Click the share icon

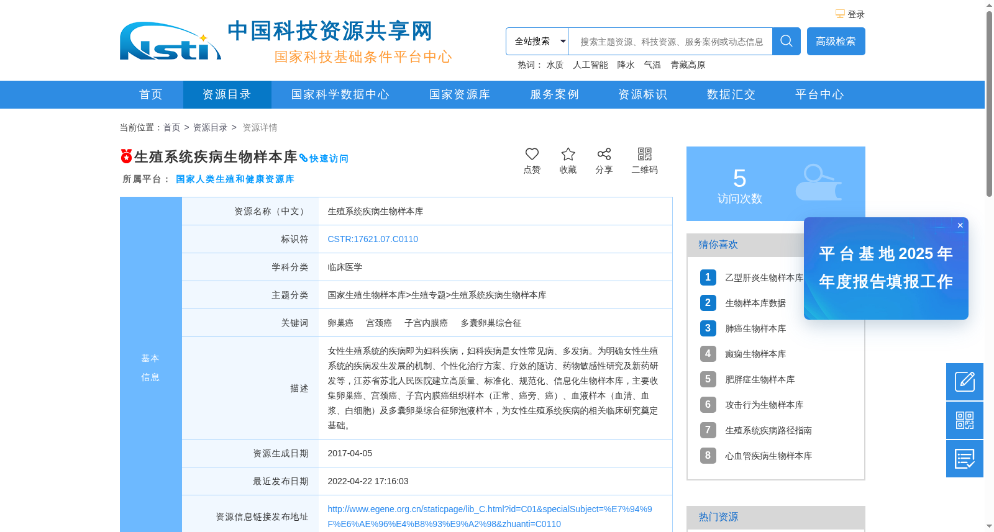tap(604, 154)
